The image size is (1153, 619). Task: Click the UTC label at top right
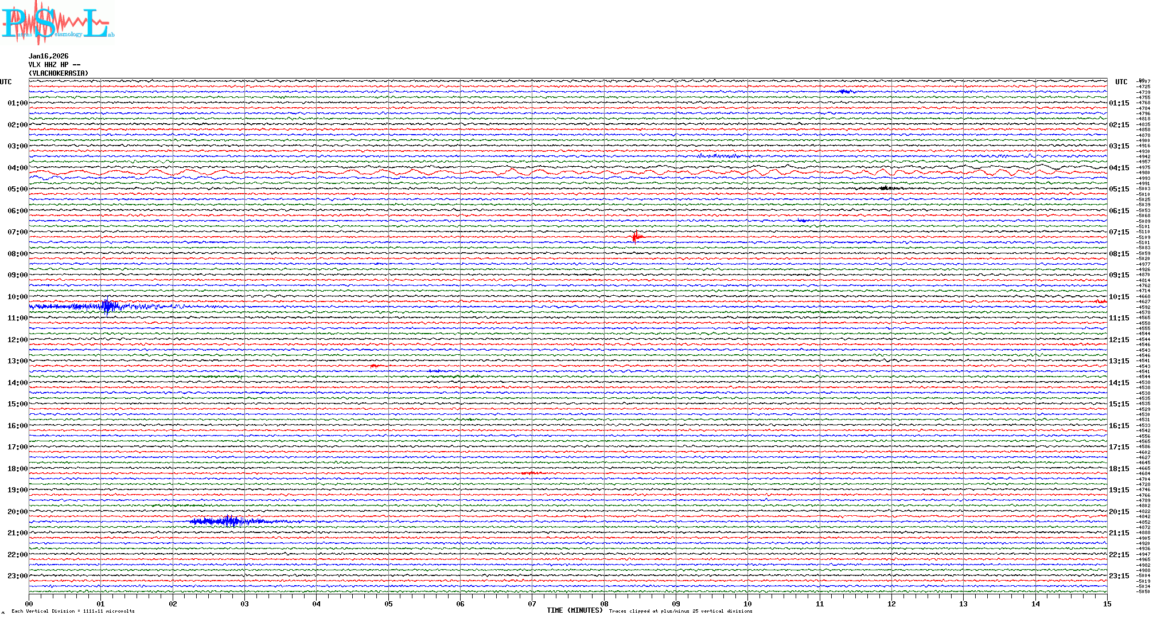pyautogui.click(x=1121, y=82)
